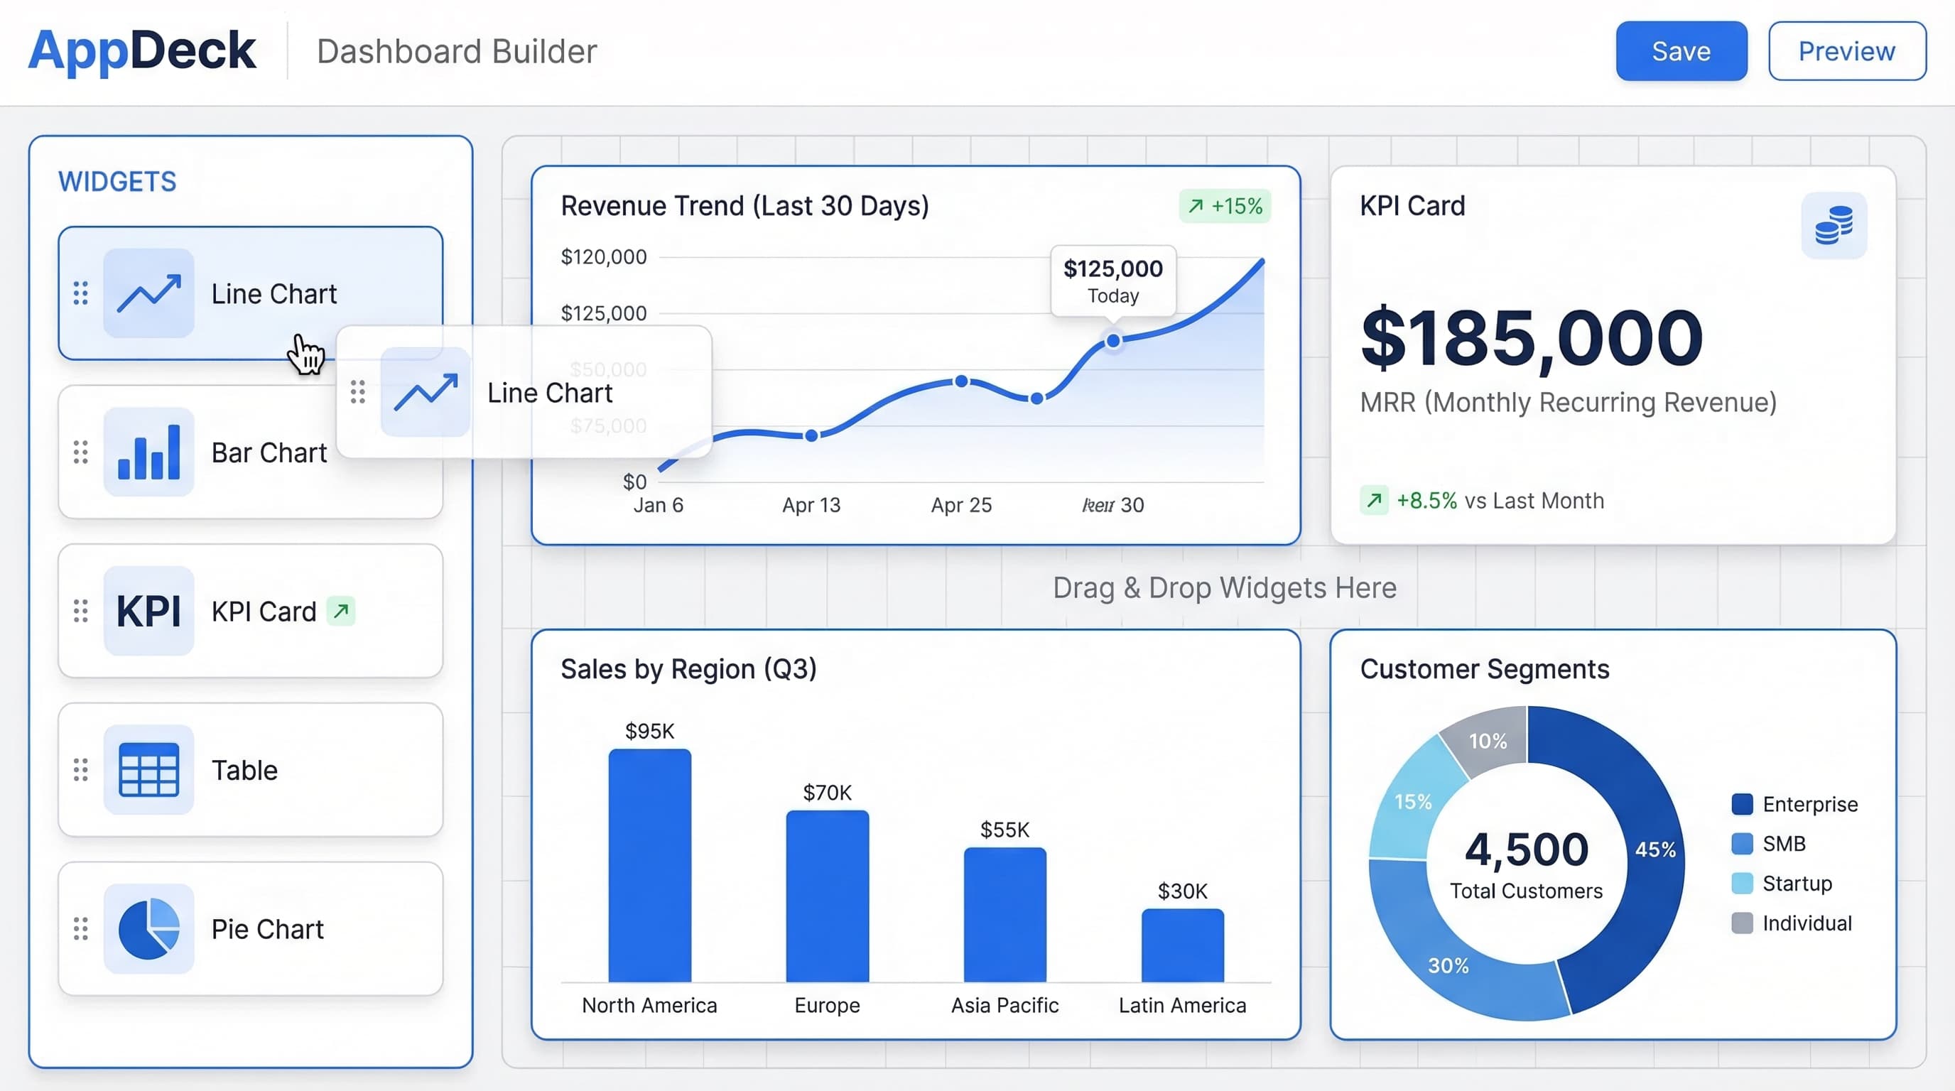Click the $125,000 Today tooltip

pyautogui.click(x=1113, y=281)
